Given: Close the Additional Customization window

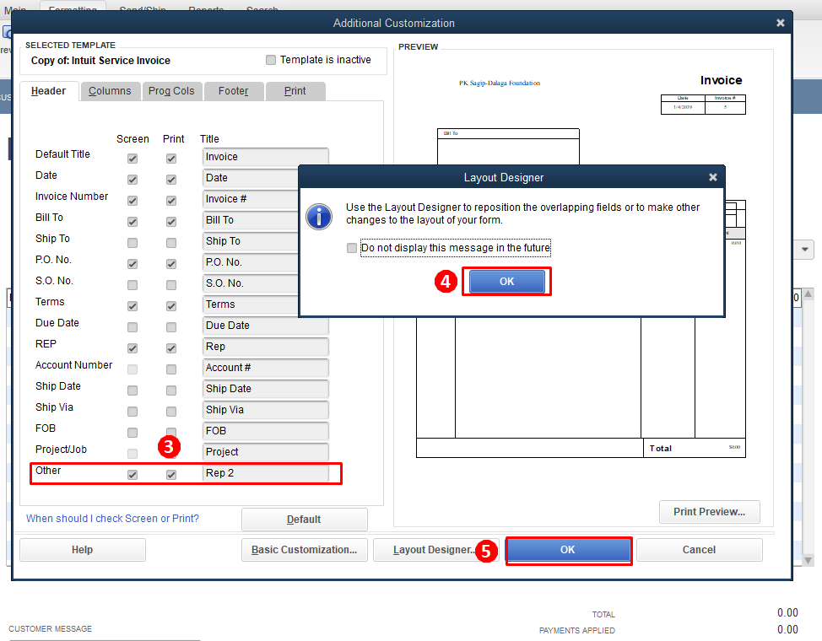Looking at the screenshot, I should (x=780, y=23).
